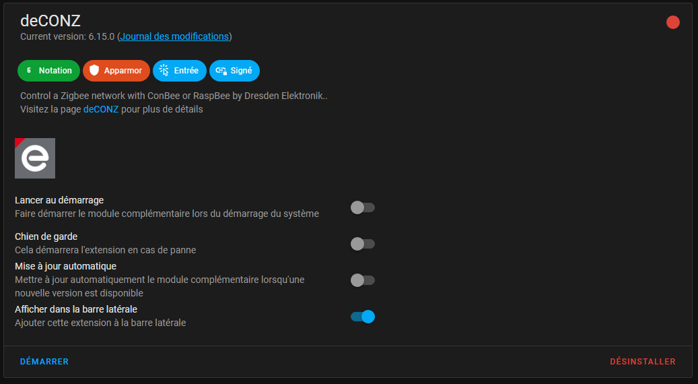Open the Journal des modifications link
This screenshot has height=384, width=698.
pyautogui.click(x=174, y=36)
